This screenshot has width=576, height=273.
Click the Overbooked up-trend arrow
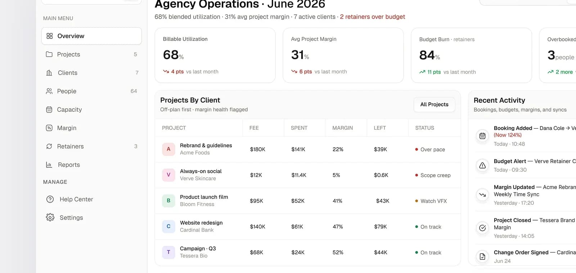pyautogui.click(x=550, y=72)
